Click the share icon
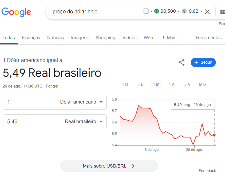The width and height of the screenshot is (225, 177). point(182,62)
